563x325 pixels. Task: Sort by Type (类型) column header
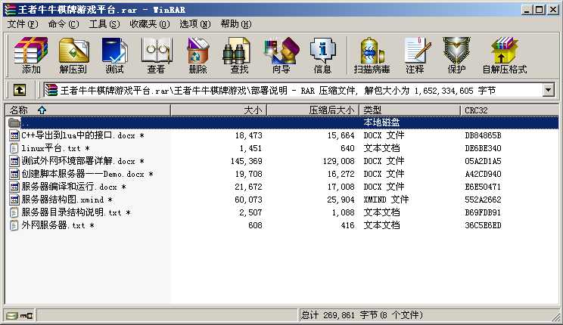click(x=409, y=110)
